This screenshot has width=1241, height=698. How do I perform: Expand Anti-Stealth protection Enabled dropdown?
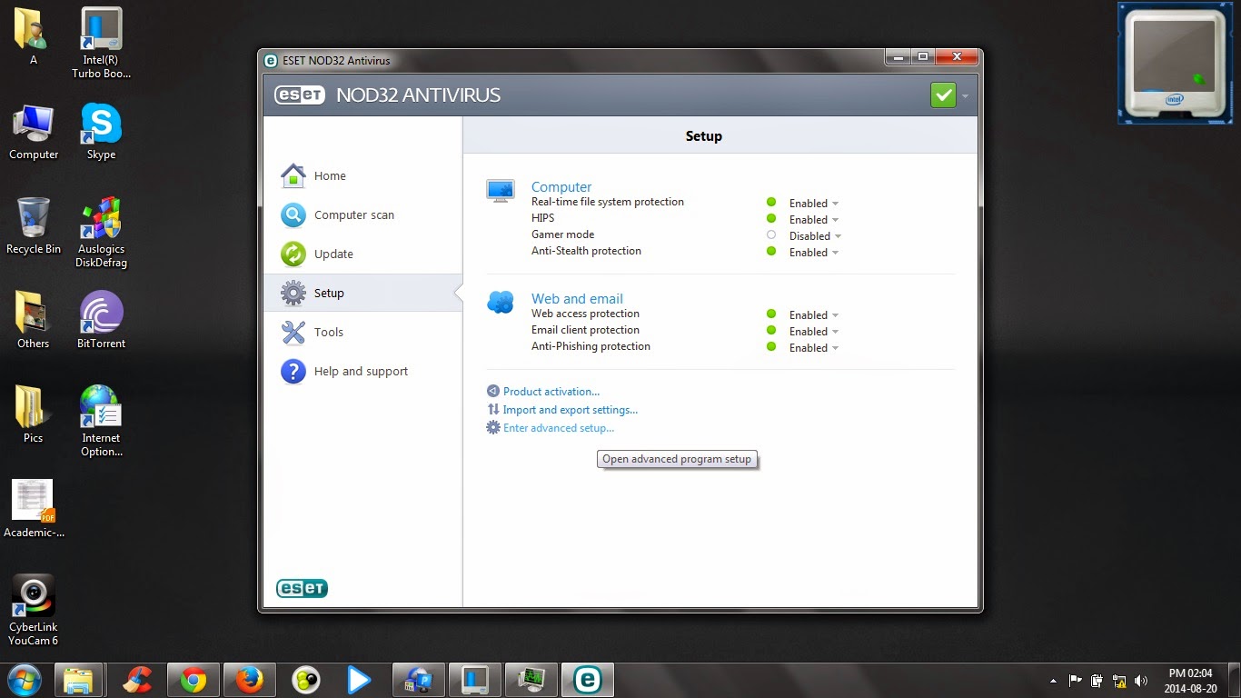point(814,253)
